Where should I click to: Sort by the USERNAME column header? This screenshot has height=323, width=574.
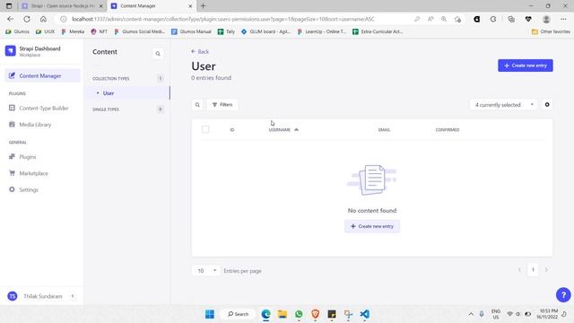[279, 129]
